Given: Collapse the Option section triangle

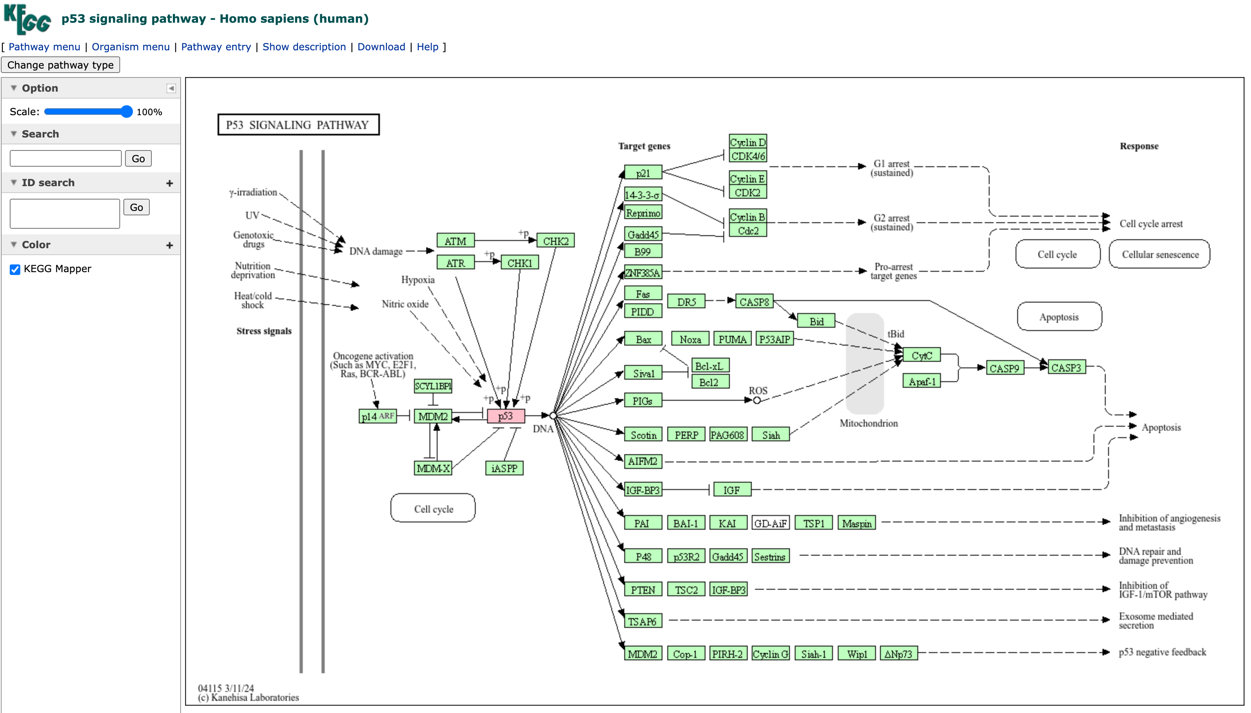Looking at the screenshot, I should (14, 88).
